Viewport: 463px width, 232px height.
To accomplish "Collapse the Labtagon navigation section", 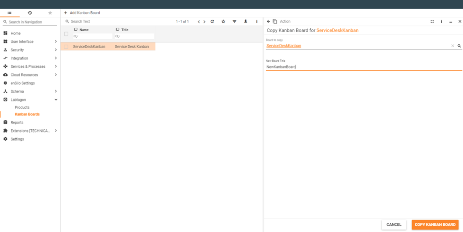I will (56, 99).
